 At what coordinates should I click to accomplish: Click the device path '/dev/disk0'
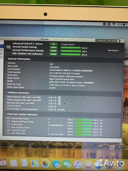pyautogui.click(x=54, y=67)
